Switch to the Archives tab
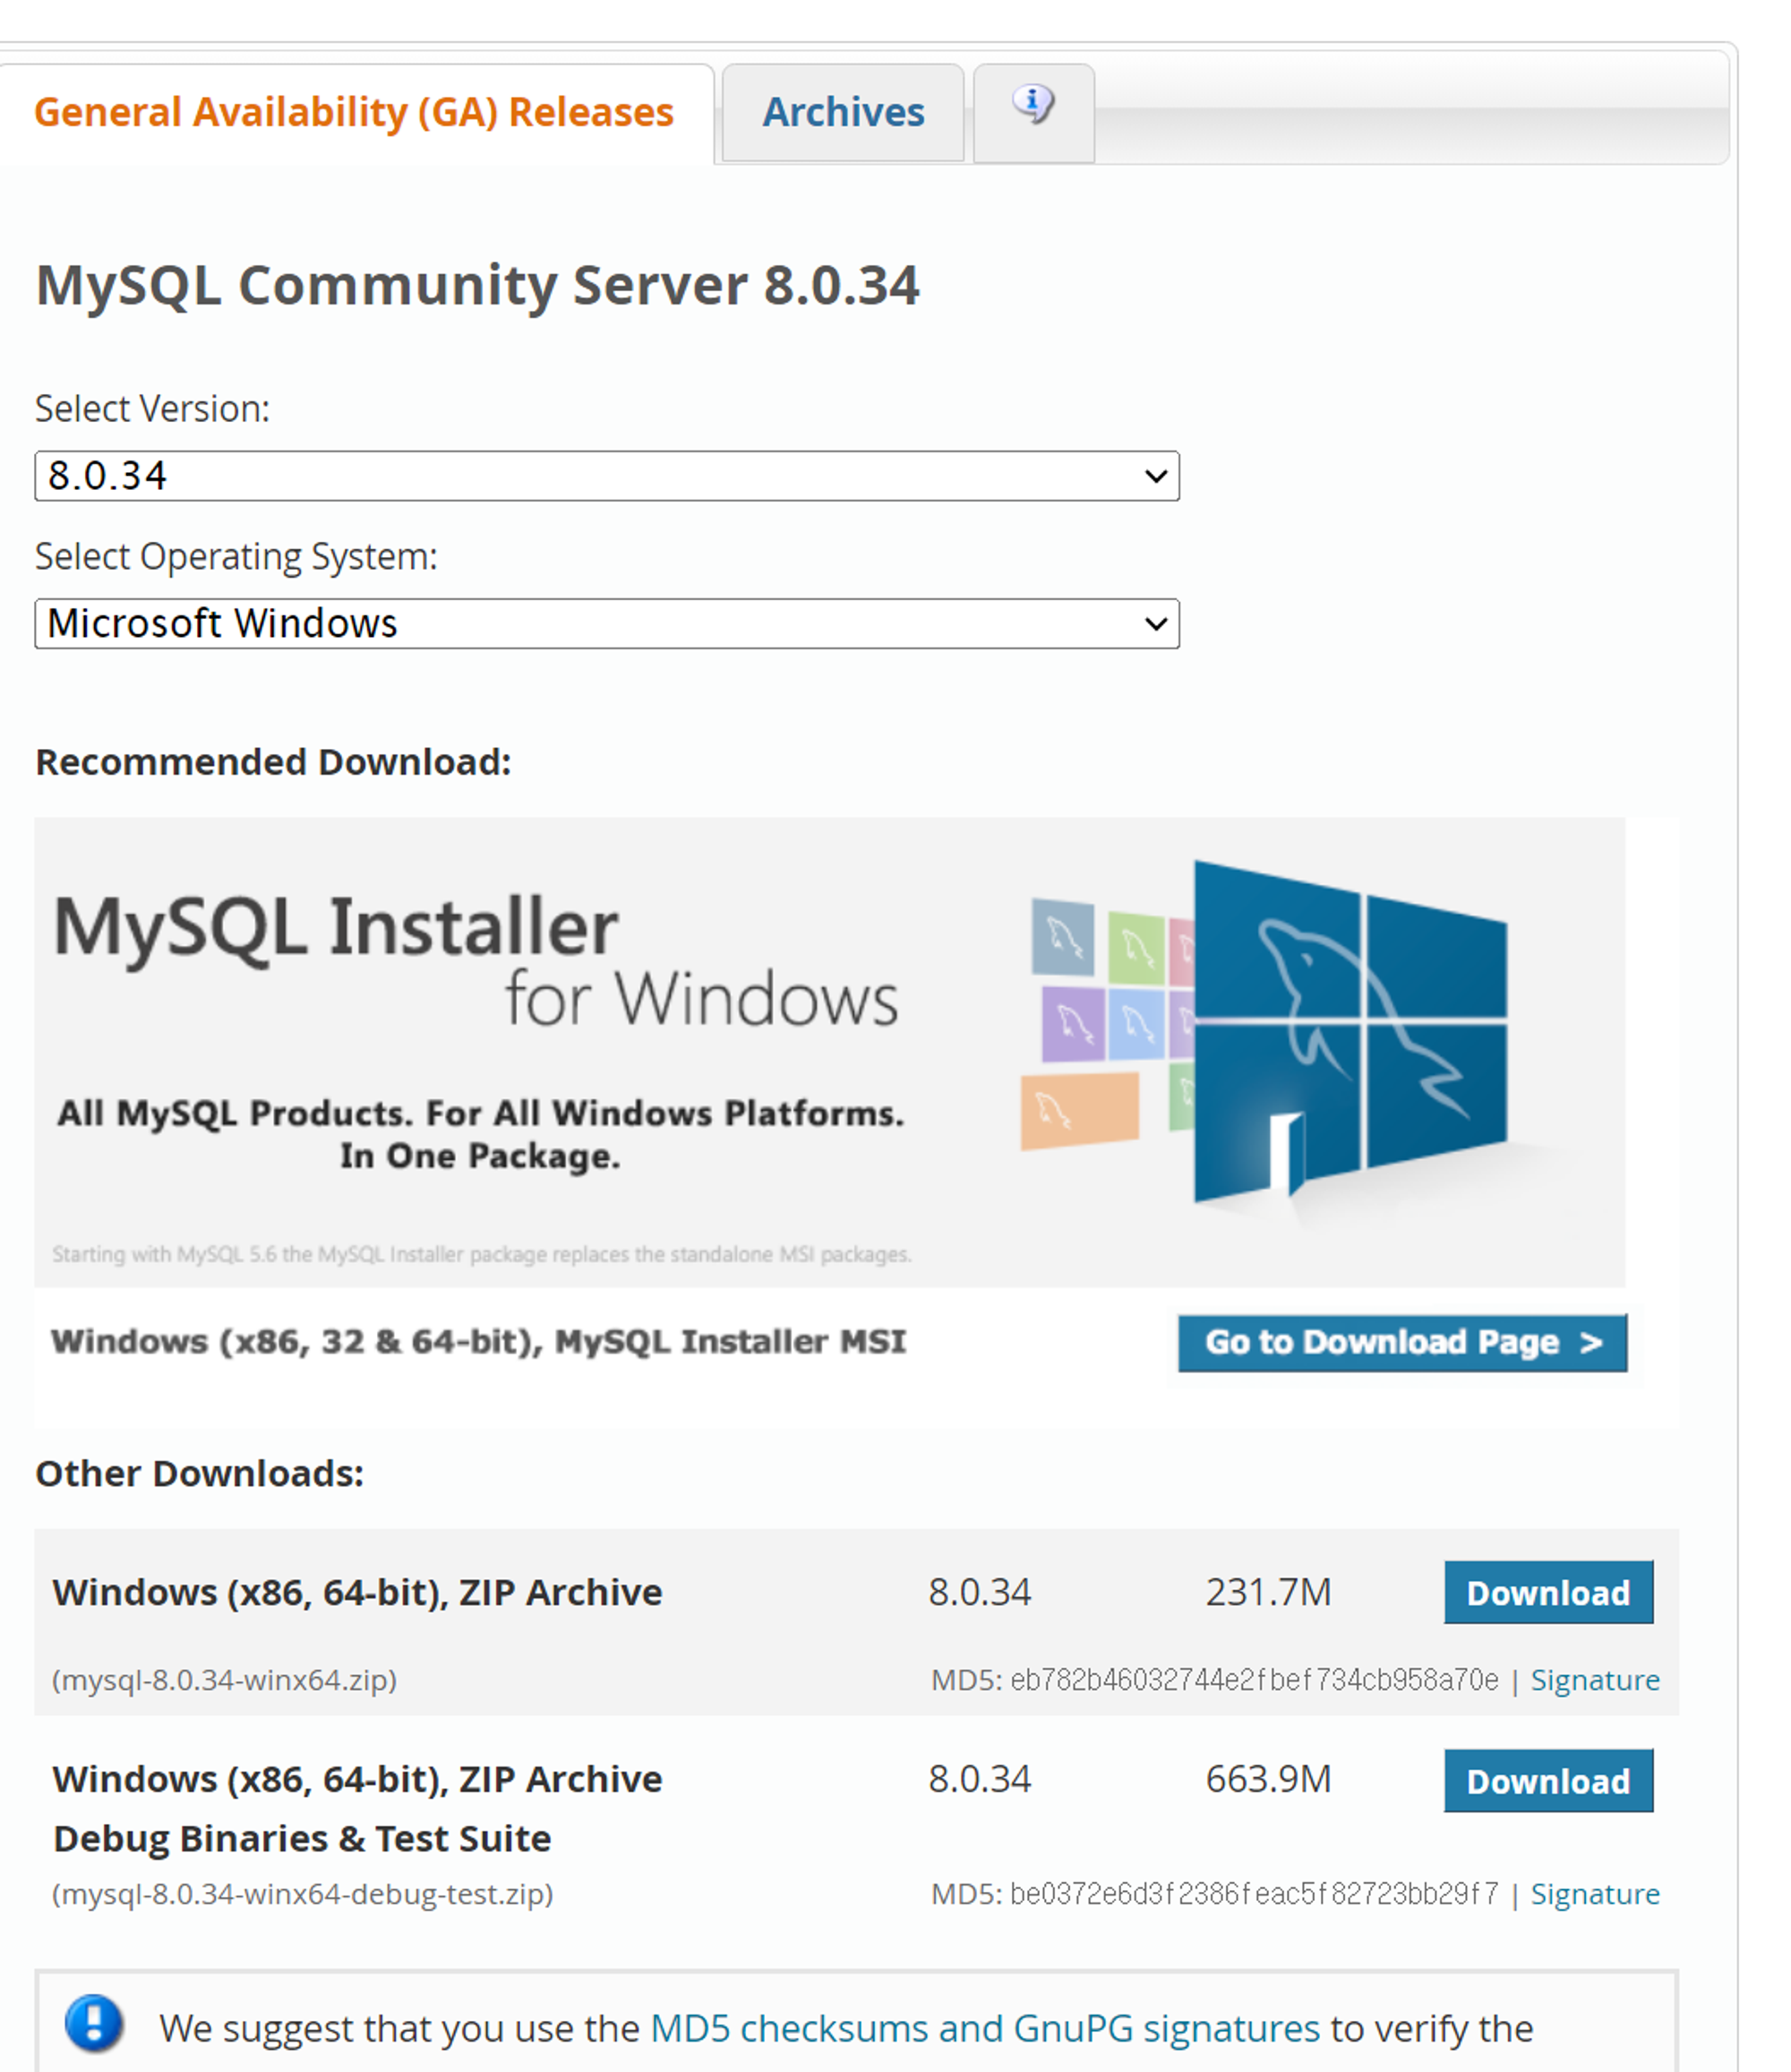The image size is (1791, 2072). point(843,112)
